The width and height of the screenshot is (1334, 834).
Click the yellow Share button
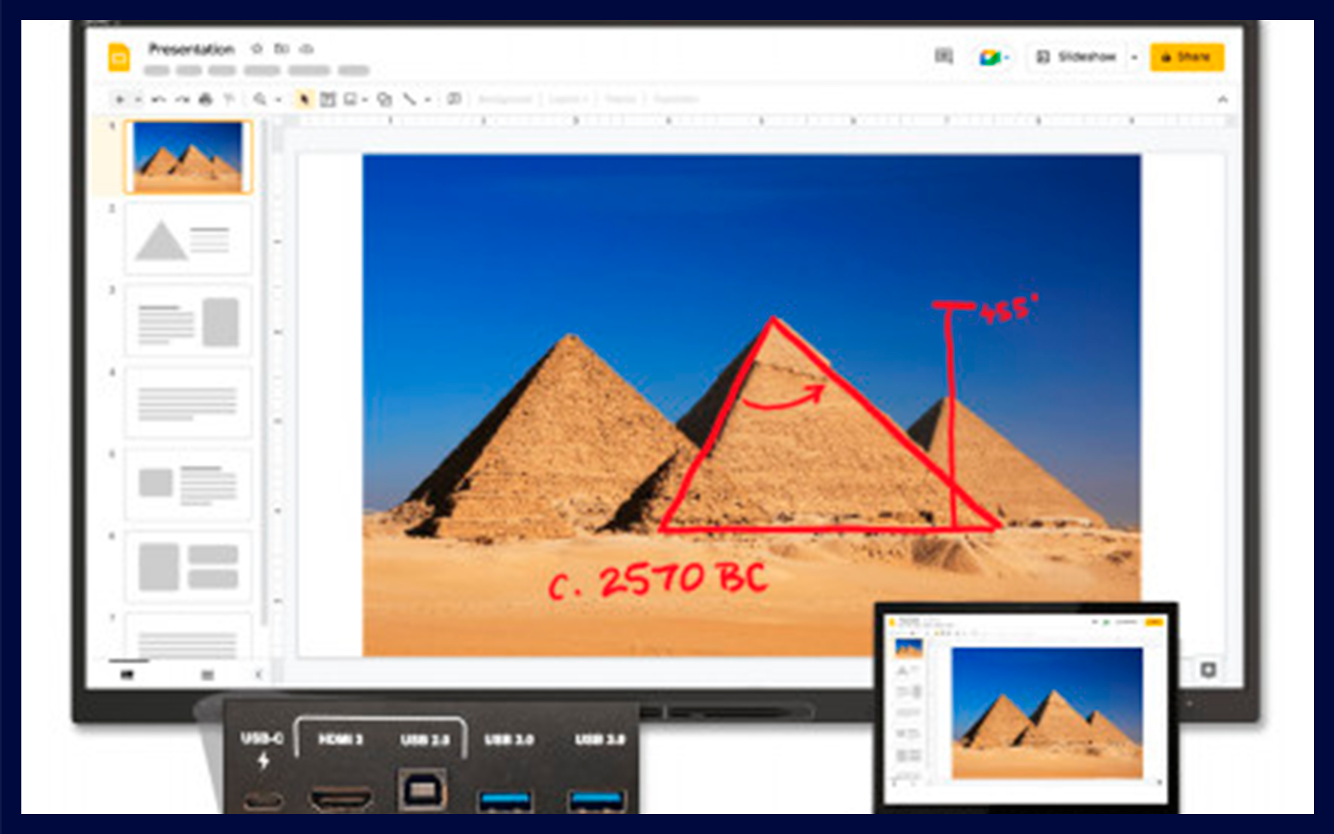coord(1187,57)
